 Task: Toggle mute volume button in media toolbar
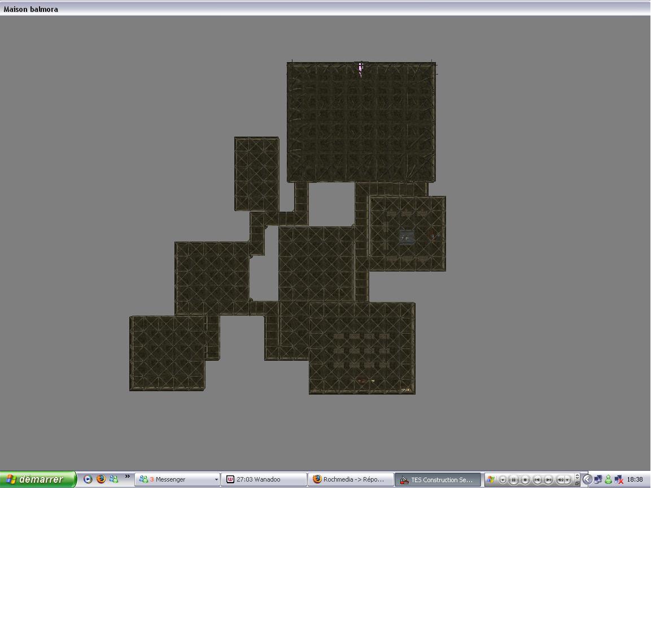coord(561,480)
